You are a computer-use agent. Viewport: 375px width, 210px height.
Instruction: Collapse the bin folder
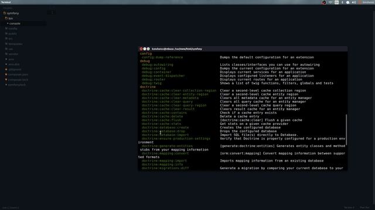[x=11, y=18]
